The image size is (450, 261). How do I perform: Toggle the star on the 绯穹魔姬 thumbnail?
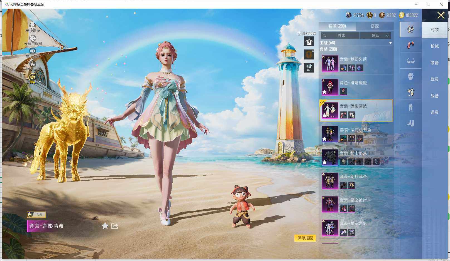324,92
